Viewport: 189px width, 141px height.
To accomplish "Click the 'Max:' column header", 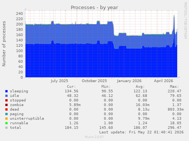I will [x=175, y=87].
